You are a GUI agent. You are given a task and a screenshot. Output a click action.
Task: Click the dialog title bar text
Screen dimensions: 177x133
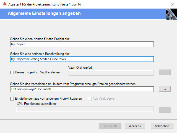tap(45, 5)
